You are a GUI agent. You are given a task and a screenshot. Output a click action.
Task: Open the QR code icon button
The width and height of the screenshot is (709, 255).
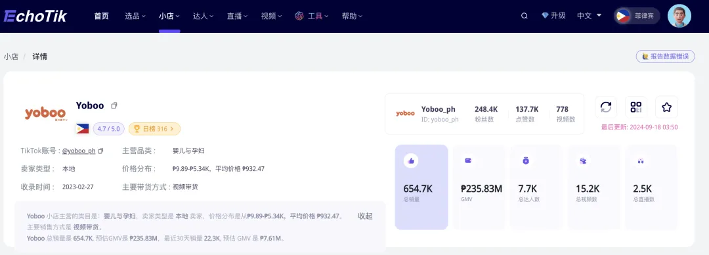(636, 107)
